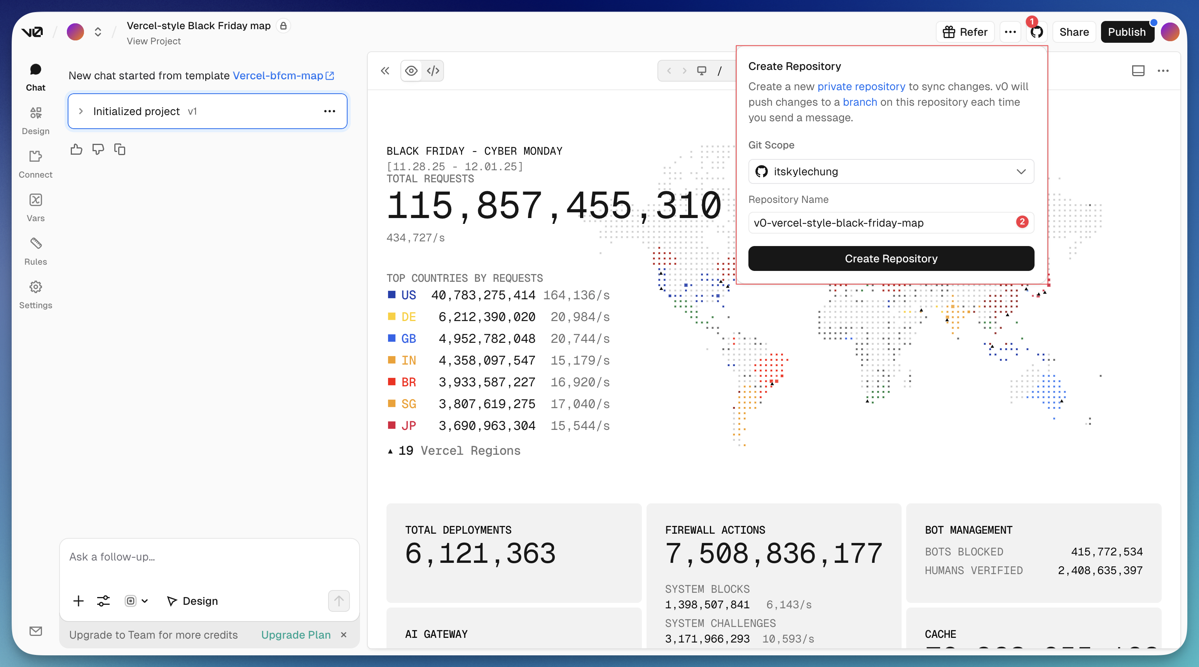Viewport: 1199px width, 667px height.
Task: Open the prompt settings sliders icon
Action: [x=103, y=601]
